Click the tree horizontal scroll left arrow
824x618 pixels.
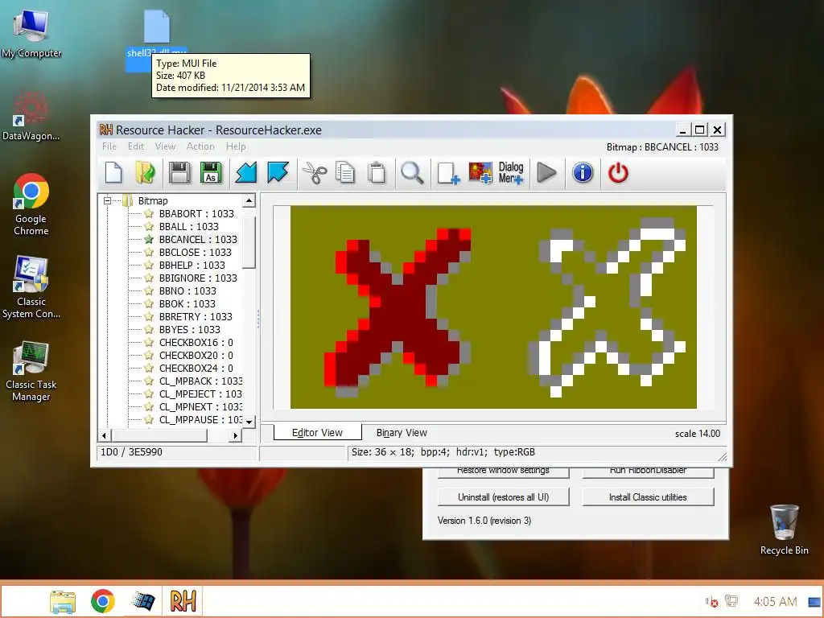(104, 435)
